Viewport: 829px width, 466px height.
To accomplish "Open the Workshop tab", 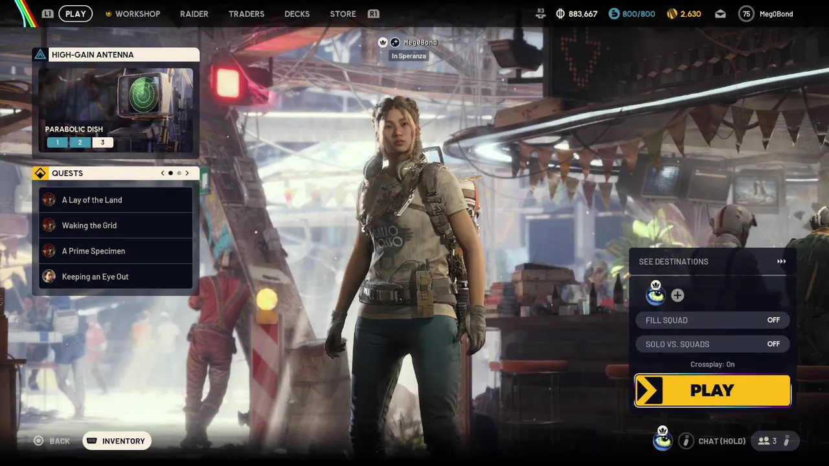I will 137,14.
